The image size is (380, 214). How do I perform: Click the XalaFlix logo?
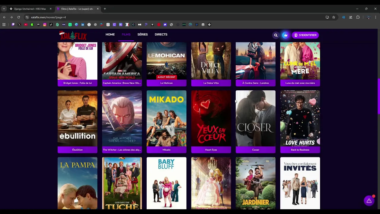click(73, 35)
